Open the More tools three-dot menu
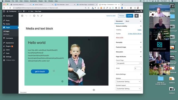 pos(140,16)
